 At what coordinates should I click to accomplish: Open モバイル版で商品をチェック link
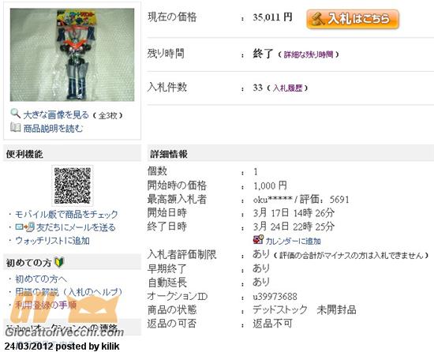[x=66, y=214]
